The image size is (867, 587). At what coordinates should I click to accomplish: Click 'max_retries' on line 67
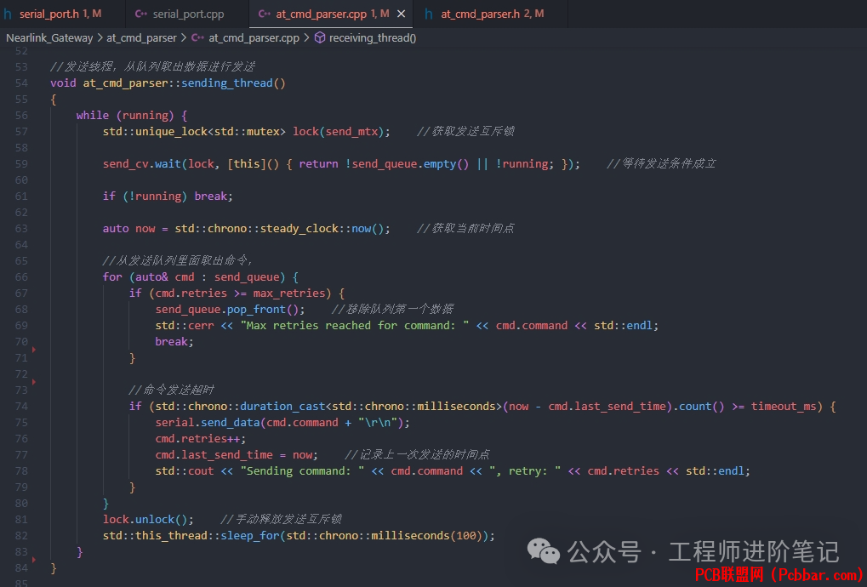coord(289,293)
